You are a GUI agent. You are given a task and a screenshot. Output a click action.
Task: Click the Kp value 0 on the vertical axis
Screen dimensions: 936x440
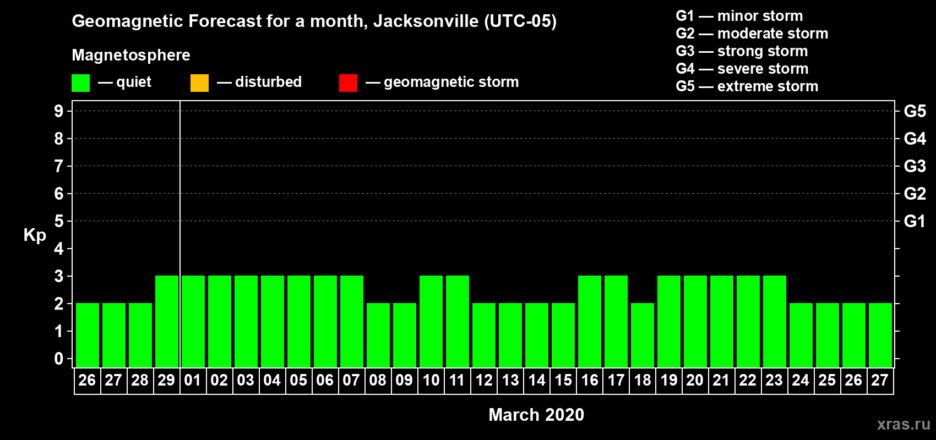[59, 359]
